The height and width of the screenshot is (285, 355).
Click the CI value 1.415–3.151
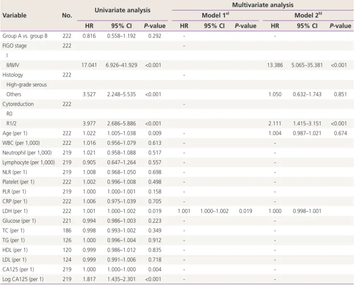pos(307,123)
